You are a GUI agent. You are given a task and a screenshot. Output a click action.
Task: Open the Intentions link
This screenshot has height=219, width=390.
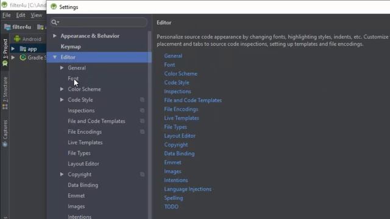pos(176,180)
